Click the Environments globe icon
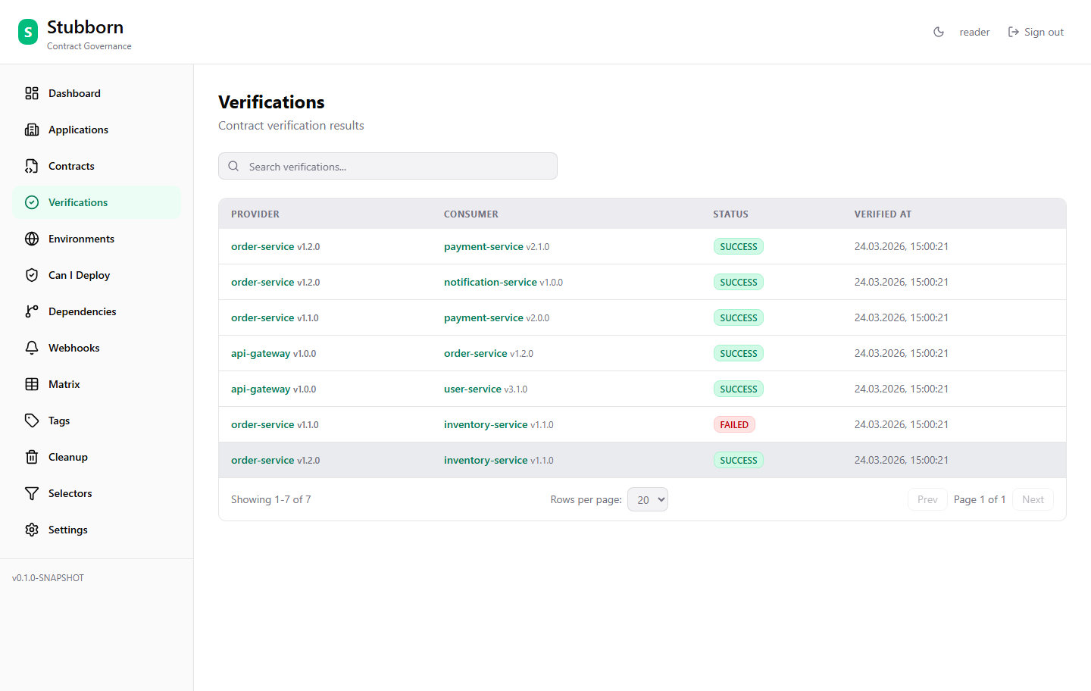The width and height of the screenshot is (1091, 691). tap(32, 239)
